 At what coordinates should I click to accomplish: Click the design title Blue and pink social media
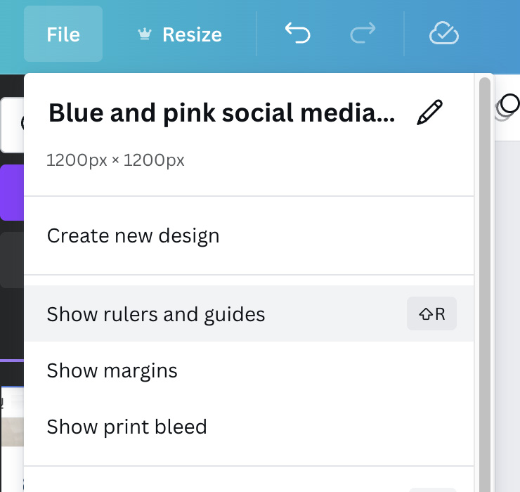pyautogui.click(x=222, y=112)
